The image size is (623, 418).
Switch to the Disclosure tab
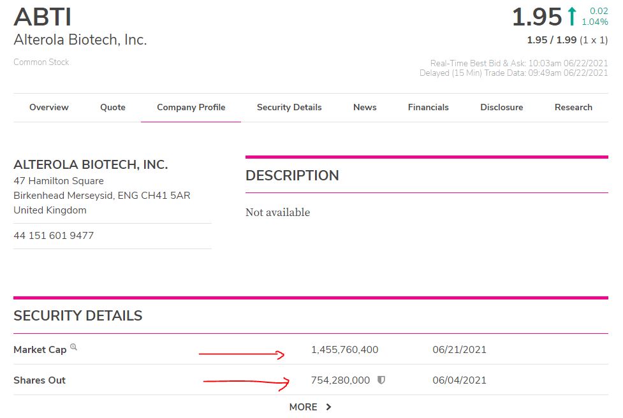point(502,108)
